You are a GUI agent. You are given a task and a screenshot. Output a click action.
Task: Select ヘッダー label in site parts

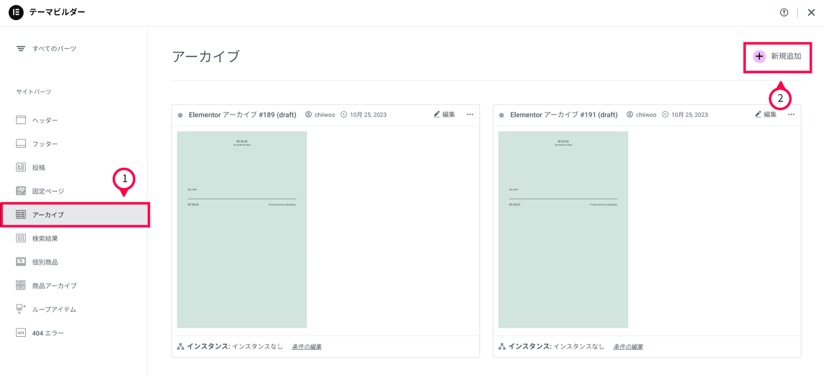tap(45, 121)
